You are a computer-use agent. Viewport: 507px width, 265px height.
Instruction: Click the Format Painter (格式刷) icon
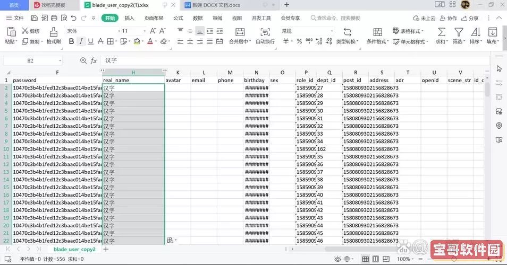53,32
